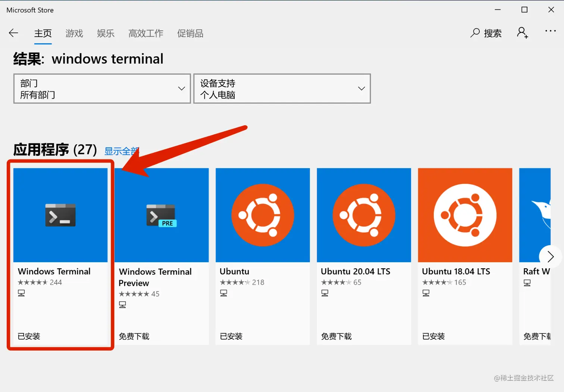Click the 应用程序 (27) section heading
Image resolution: width=564 pixels, height=392 pixels.
pyautogui.click(x=55, y=150)
